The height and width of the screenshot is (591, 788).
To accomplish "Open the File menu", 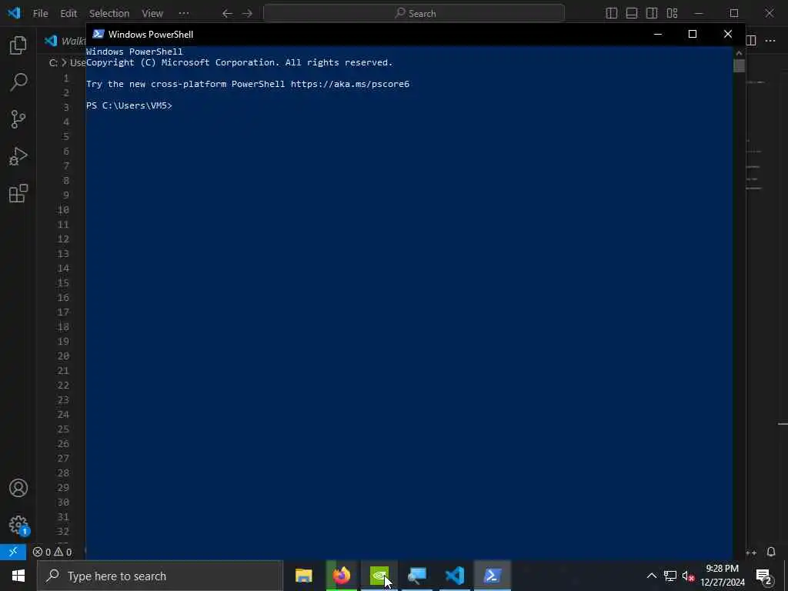I will tap(40, 14).
